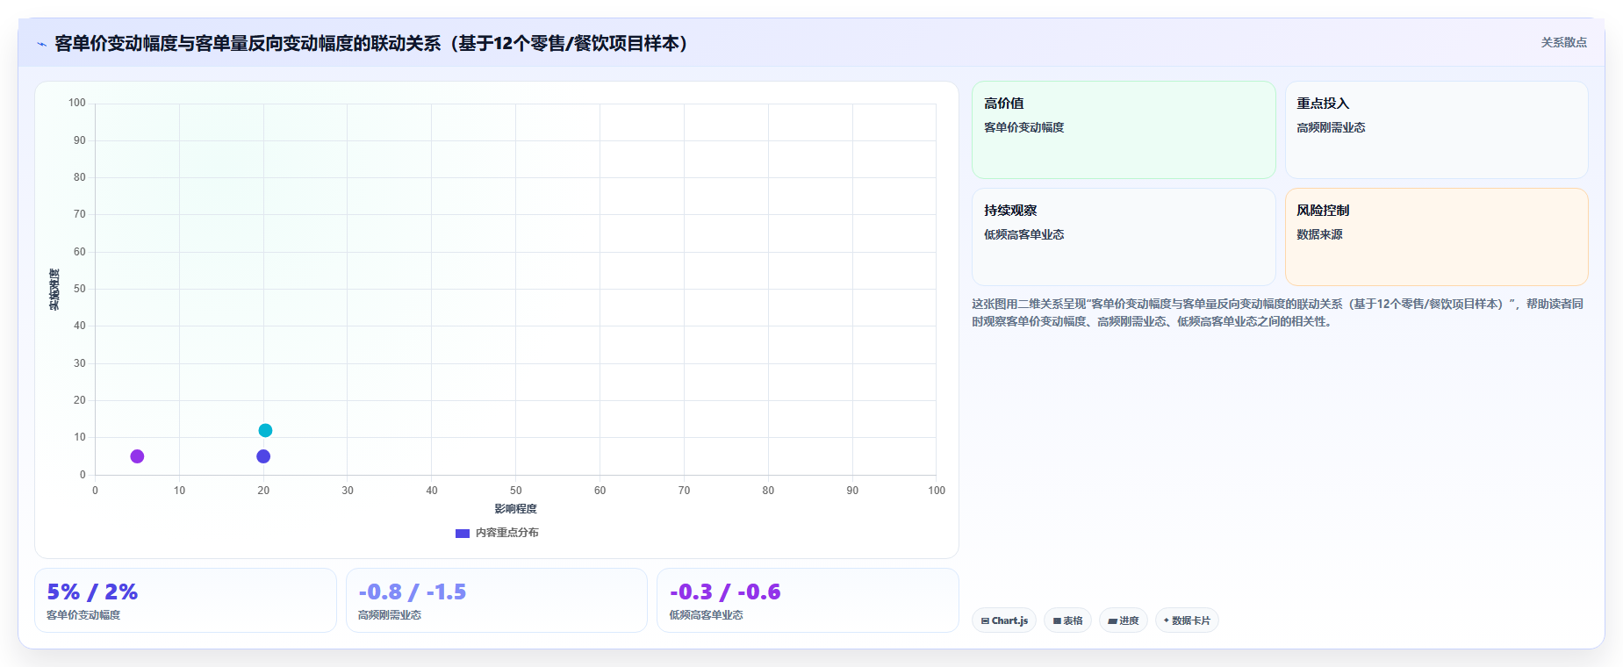Click the 低频高客单业态 caption under -0.3 / -0.6
The image size is (1623, 667).
[x=706, y=615]
